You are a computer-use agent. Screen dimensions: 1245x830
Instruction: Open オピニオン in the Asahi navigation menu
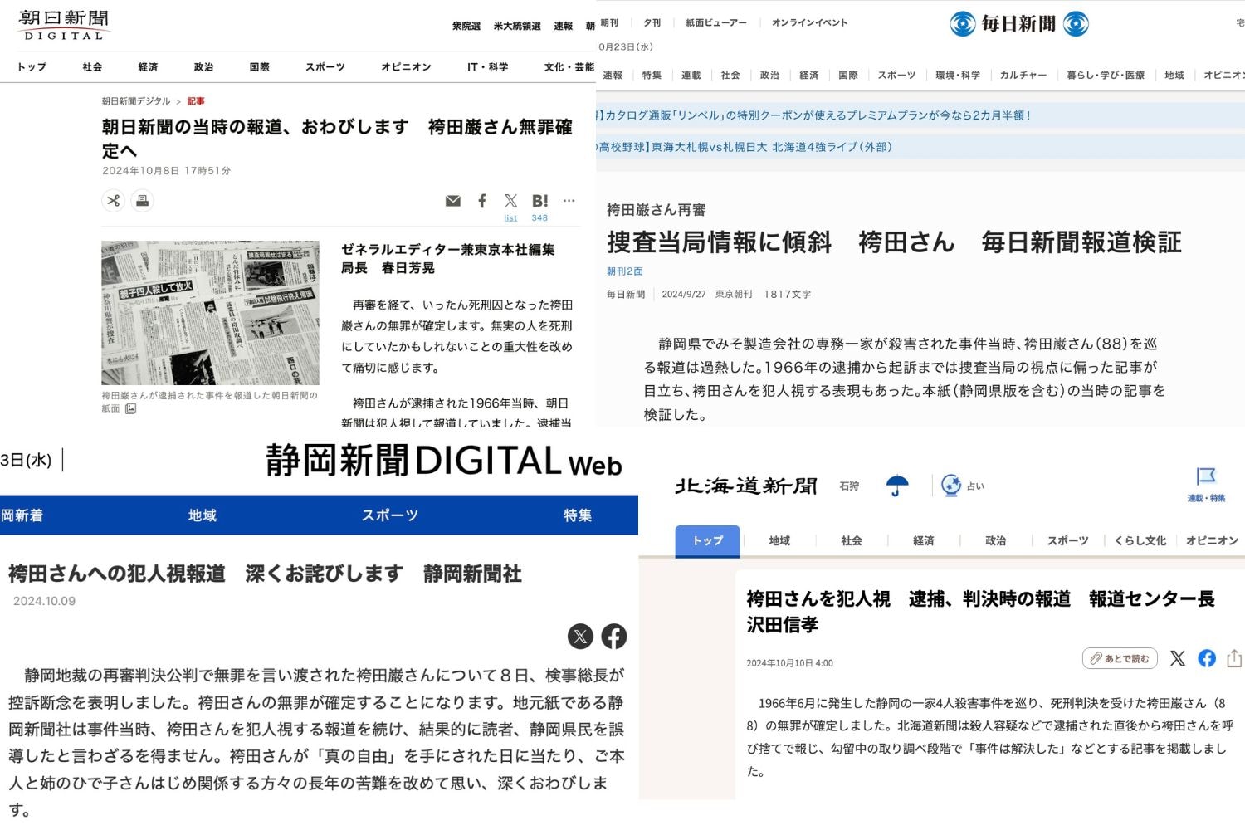click(x=406, y=67)
